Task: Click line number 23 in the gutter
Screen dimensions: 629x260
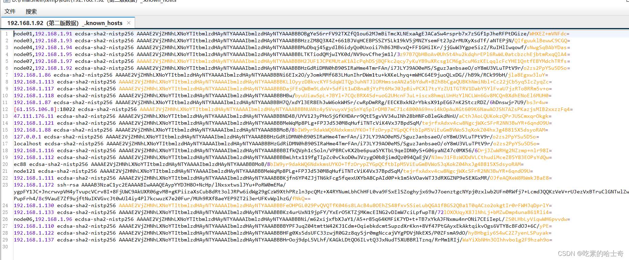Action: click(5, 185)
